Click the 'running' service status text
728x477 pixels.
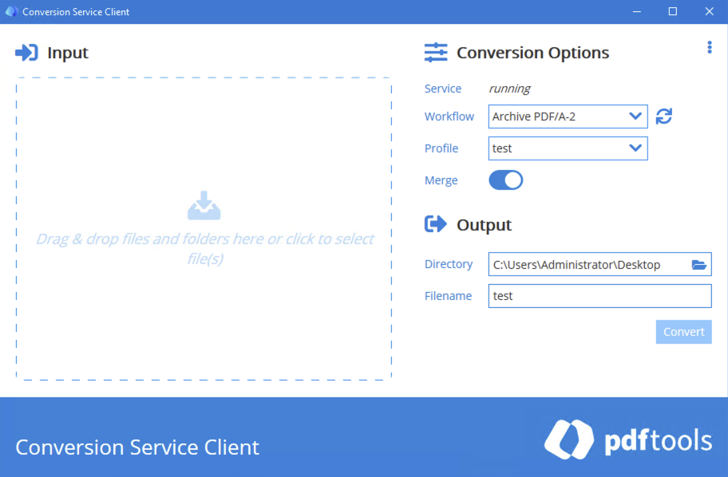tap(509, 89)
